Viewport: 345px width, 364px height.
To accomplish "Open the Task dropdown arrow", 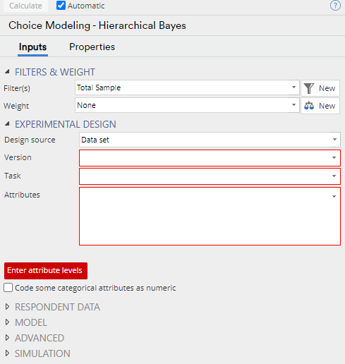I will (x=334, y=176).
